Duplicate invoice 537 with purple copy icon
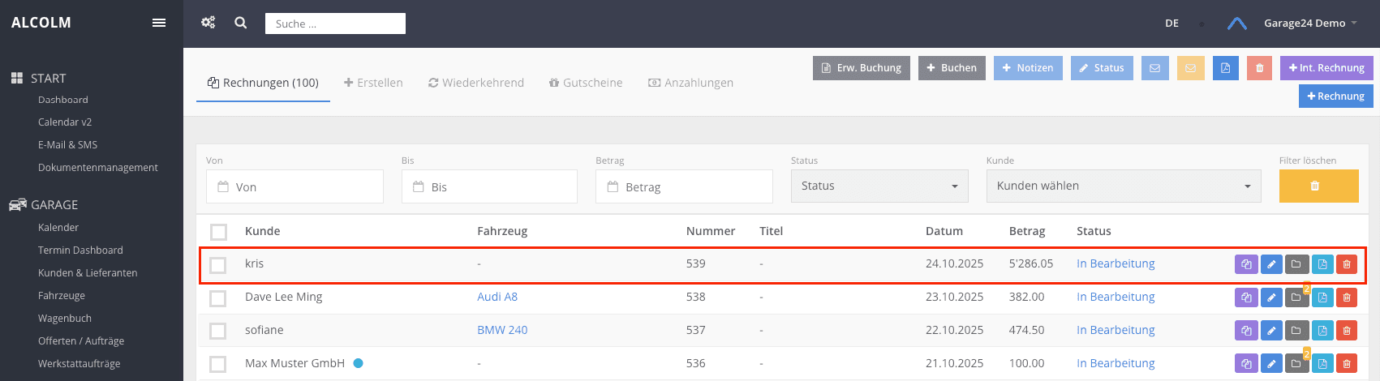This screenshot has height=381, width=1380. [x=1246, y=331]
